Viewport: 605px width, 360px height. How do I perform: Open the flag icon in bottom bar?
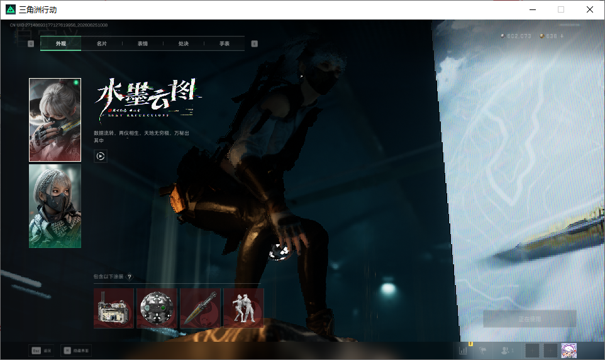pos(483,351)
